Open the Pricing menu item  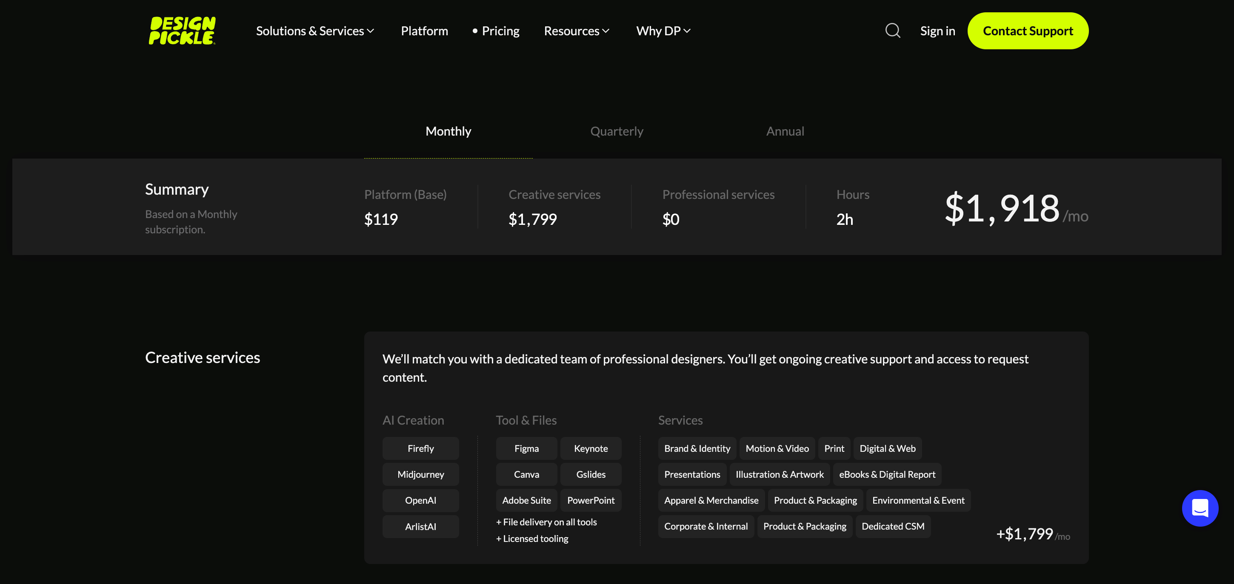coord(500,31)
